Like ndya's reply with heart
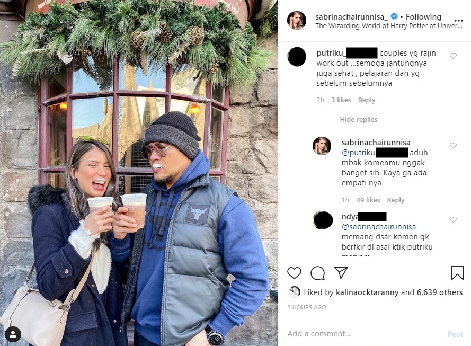Image resolution: width=471 pixels, height=346 pixels. tap(453, 220)
